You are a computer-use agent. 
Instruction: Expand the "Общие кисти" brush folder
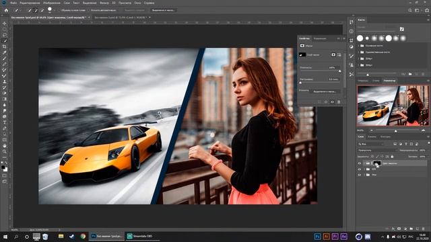click(x=358, y=46)
